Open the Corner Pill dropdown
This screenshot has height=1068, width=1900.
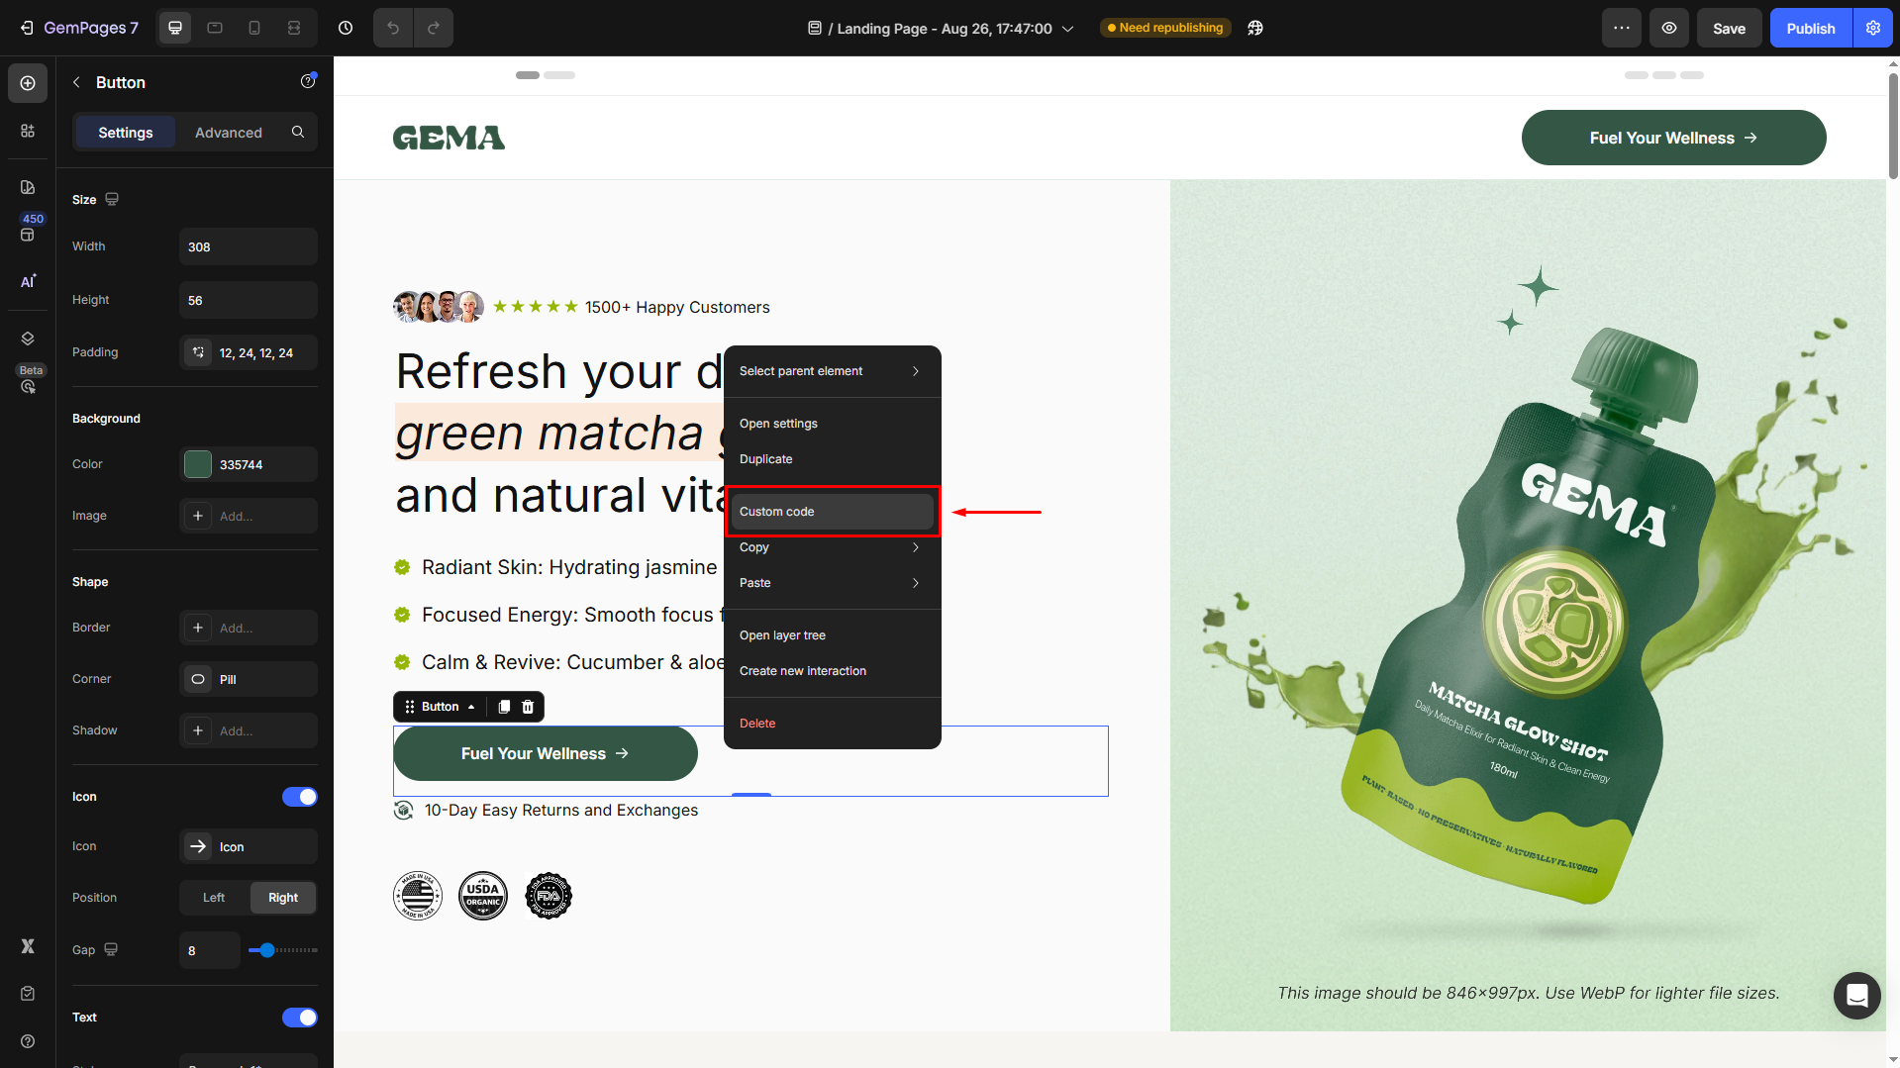249,679
